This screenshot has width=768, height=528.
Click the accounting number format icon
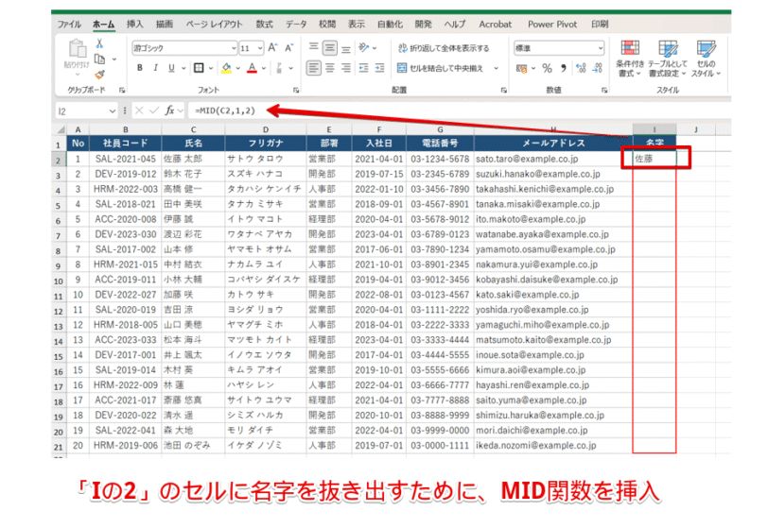(522, 69)
